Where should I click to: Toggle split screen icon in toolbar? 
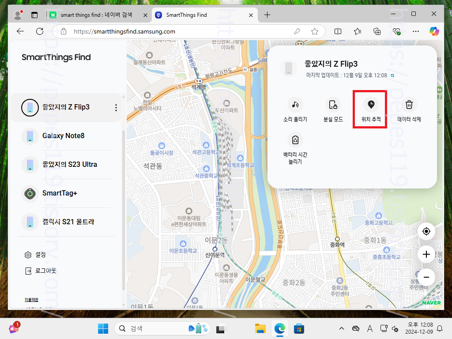(338, 31)
